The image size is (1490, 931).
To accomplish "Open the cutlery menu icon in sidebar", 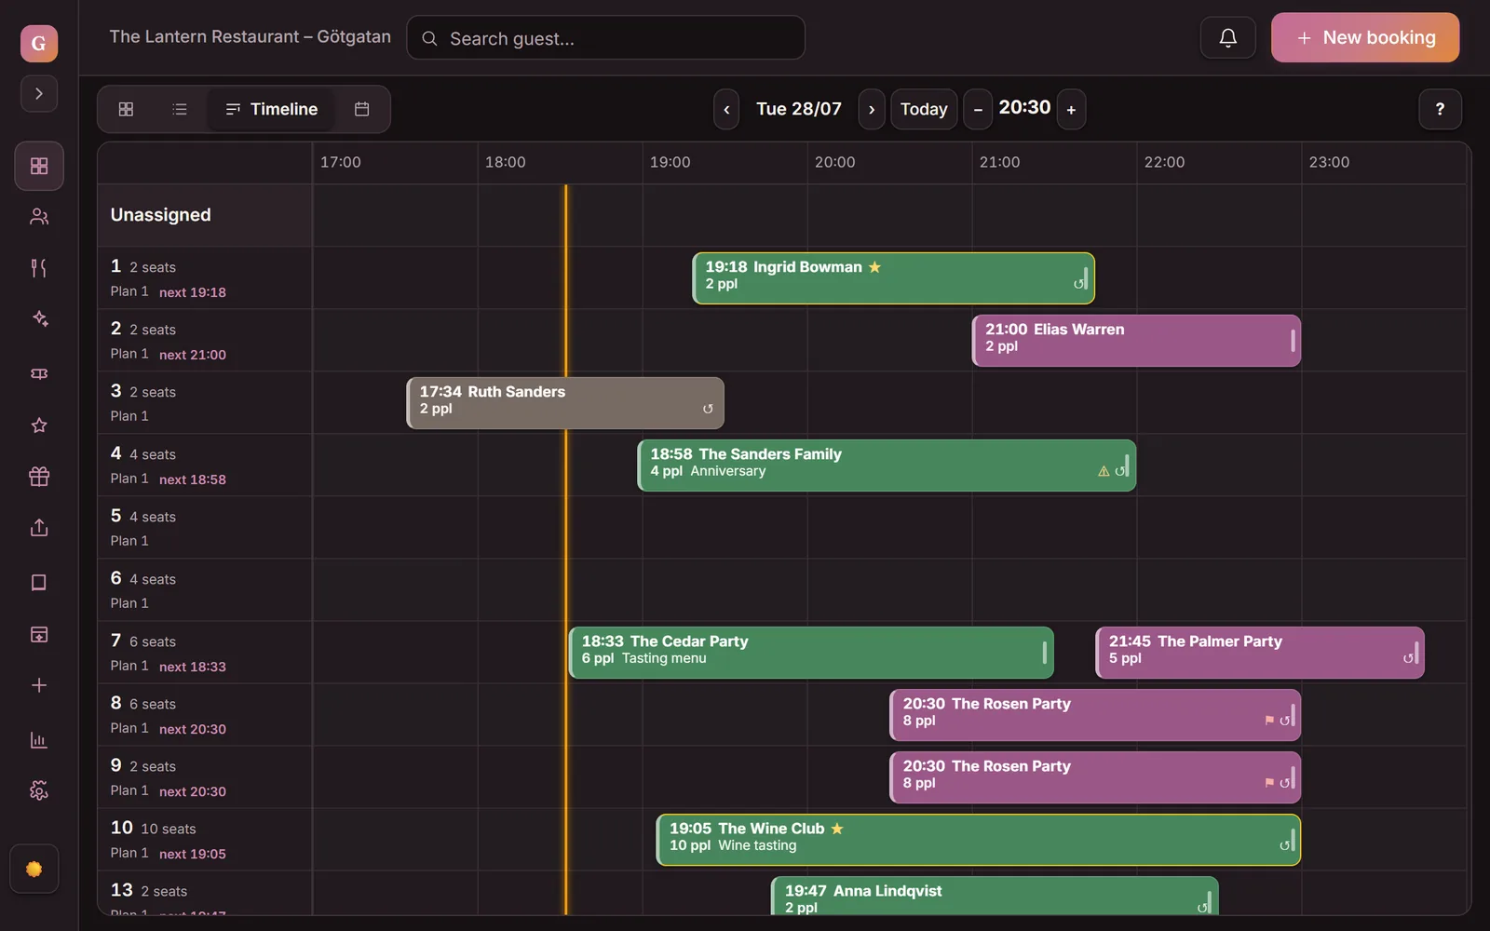I will coord(39,268).
